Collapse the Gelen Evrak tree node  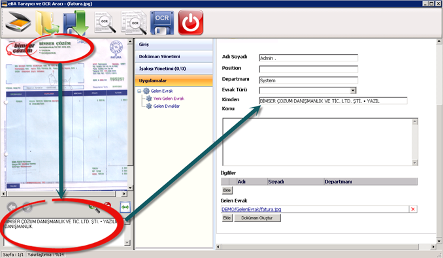(139, 91)
